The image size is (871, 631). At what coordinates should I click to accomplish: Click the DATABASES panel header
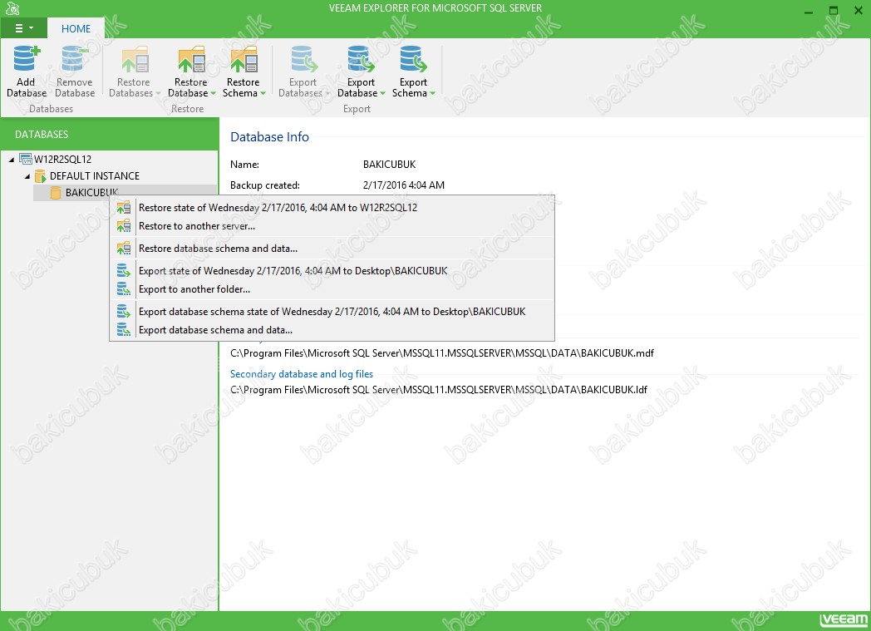pos(110,135)
